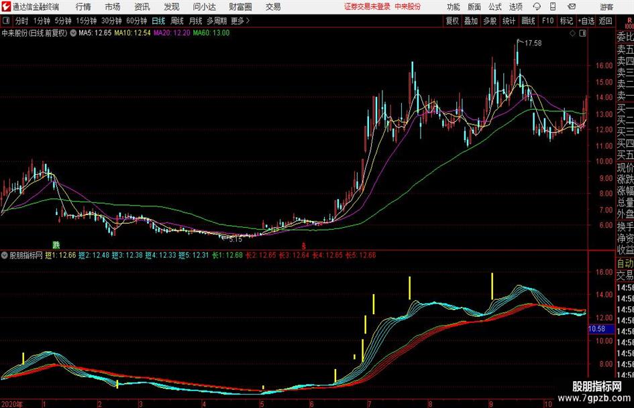Click the red R 1000 icon at top right

(629, 22)
